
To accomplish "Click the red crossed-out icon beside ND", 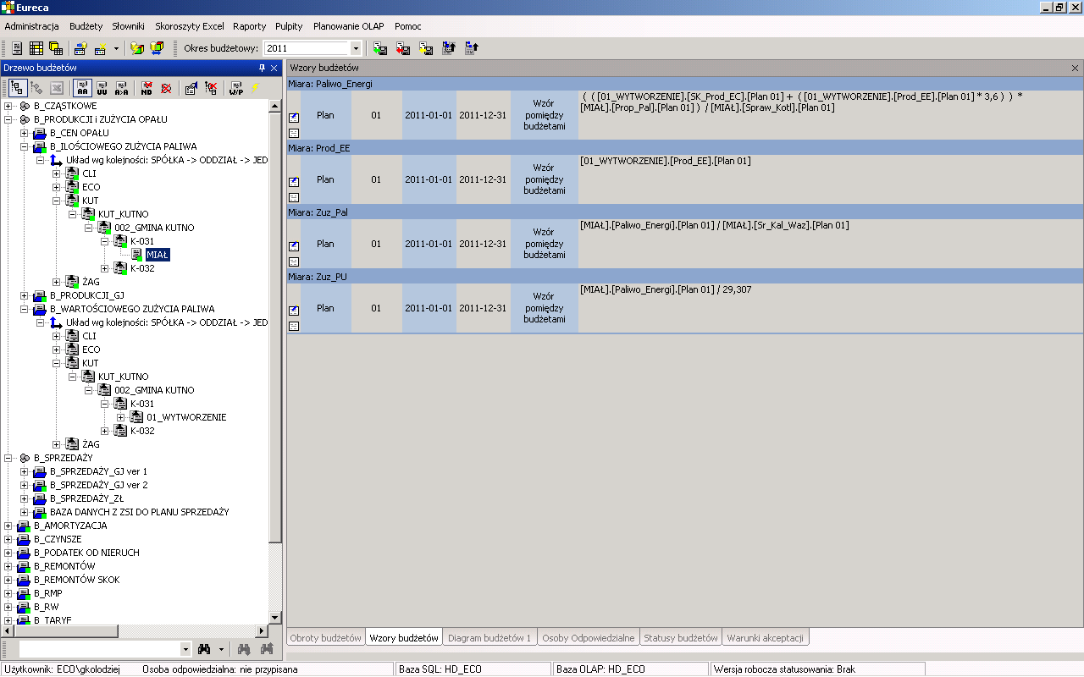I will tap(167, 87).
